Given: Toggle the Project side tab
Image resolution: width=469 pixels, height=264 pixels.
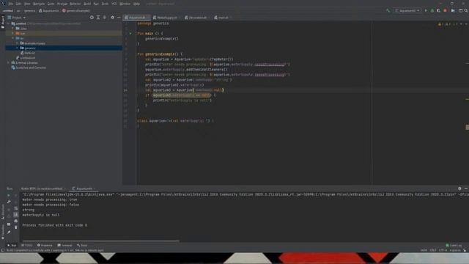Looking at the screenshot, I should pos(3,22).
